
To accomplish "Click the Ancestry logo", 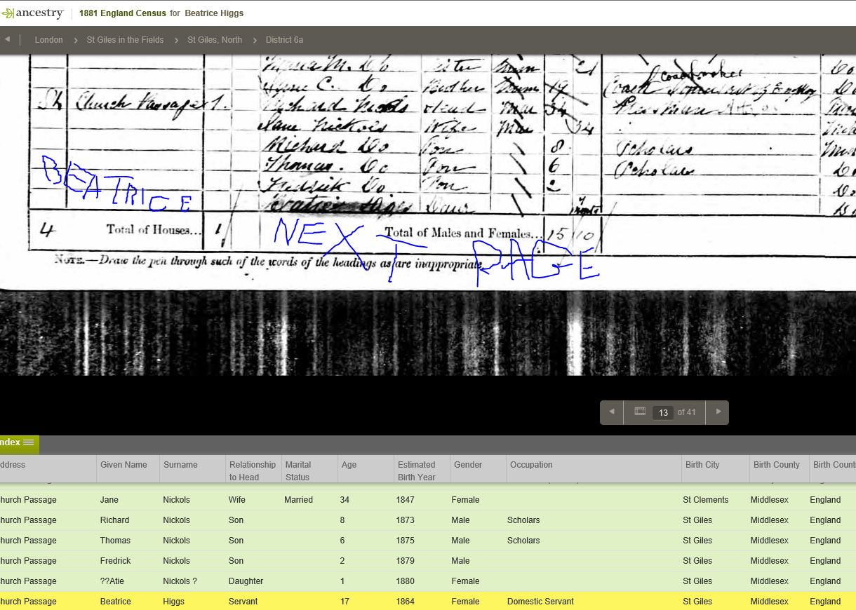I will point(33,13).
